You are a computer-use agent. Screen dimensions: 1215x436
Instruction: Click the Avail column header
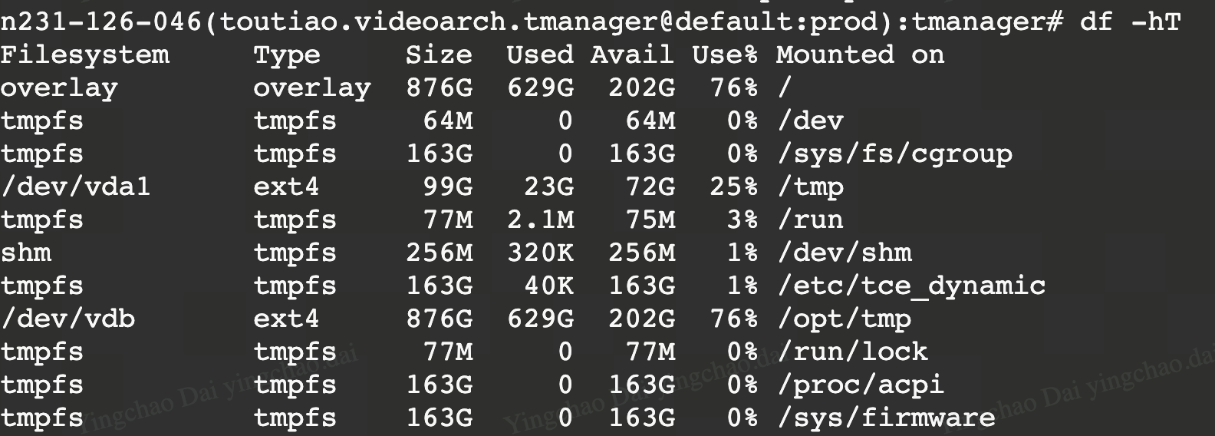(632, 55)
